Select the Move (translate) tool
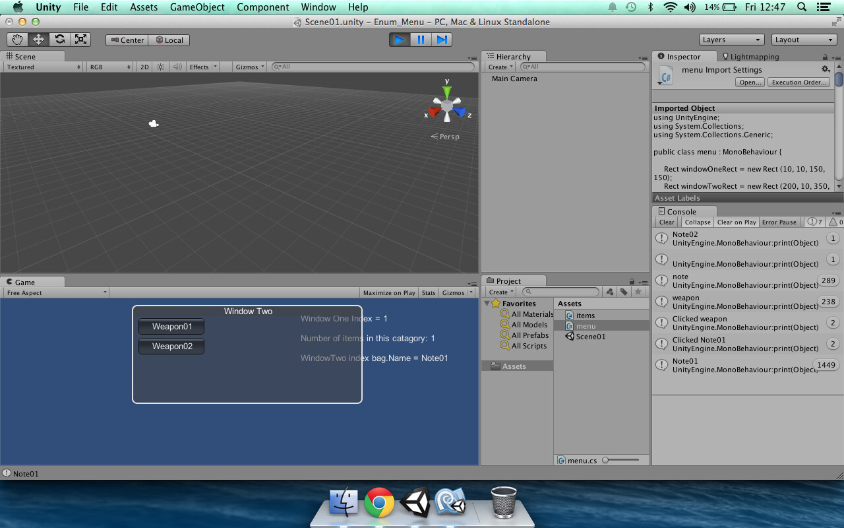Image resolution: width=844 pixels, height=528 pixels. click(x=39, y=40)
